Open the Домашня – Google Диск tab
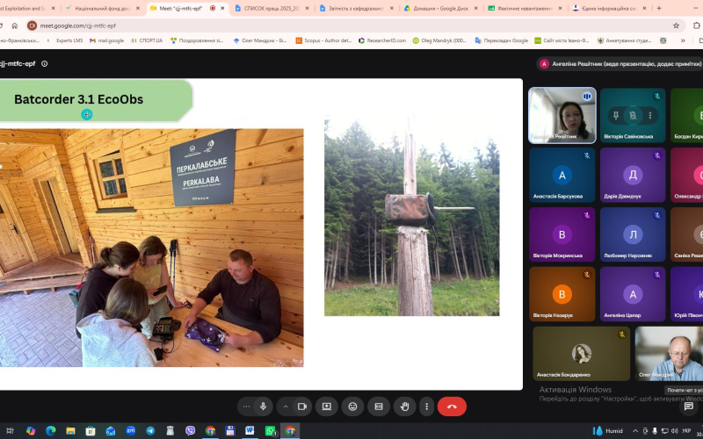This screenshot has width=703, height=439. [438, 8]
